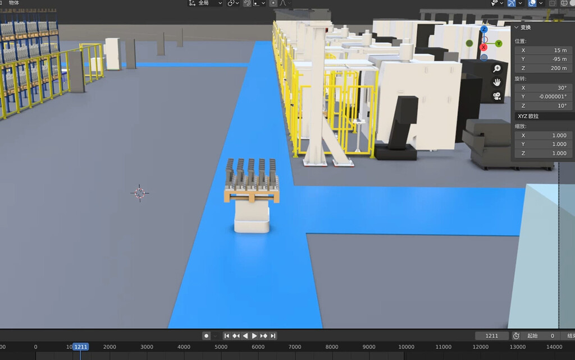
Task: Click the frame 1211 marker on the timeline
Action: pos(80,347)
